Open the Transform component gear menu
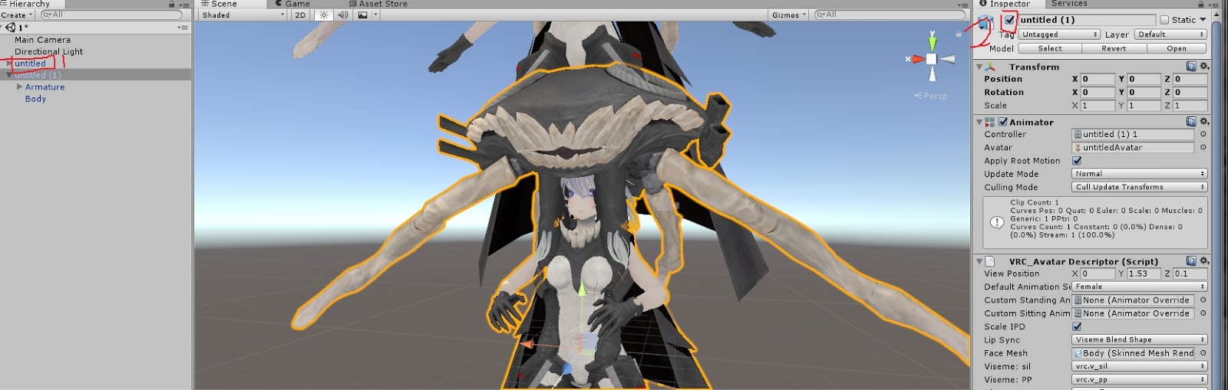This screenshot has height=390, width=1228. pyautogui.click(x=1204, y=67)
